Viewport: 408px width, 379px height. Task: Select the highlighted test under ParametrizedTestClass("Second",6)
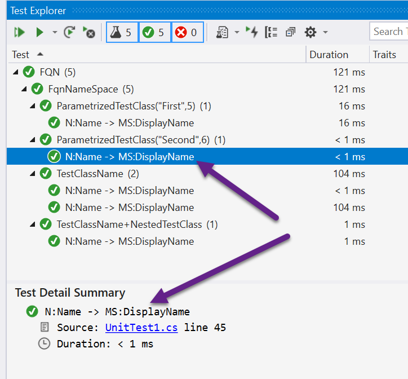pos(207,157)
